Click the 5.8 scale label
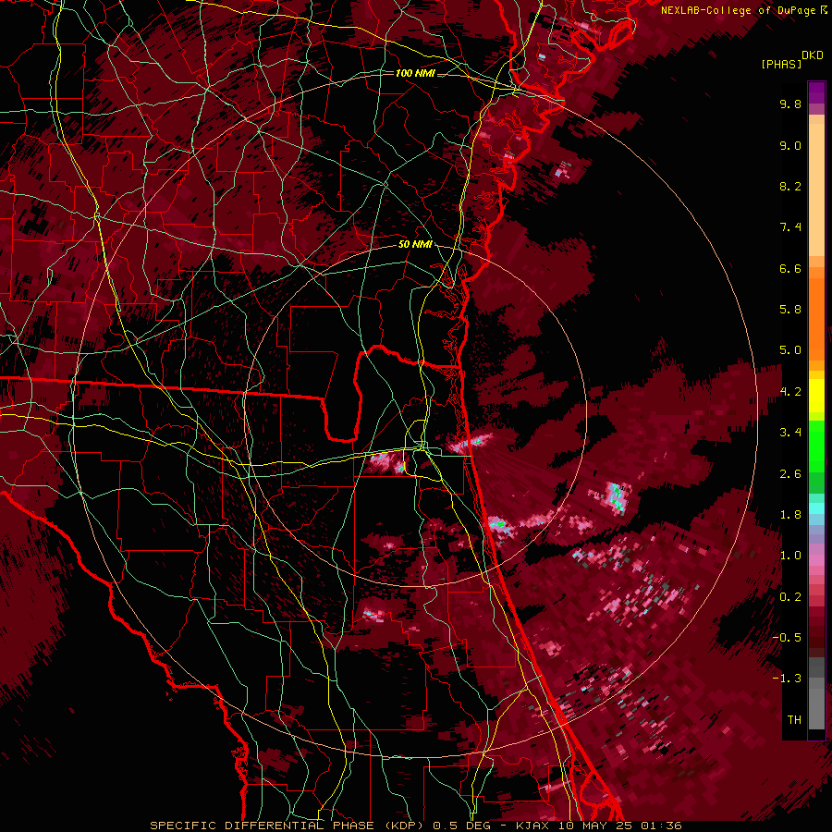 tap(790, 310)
